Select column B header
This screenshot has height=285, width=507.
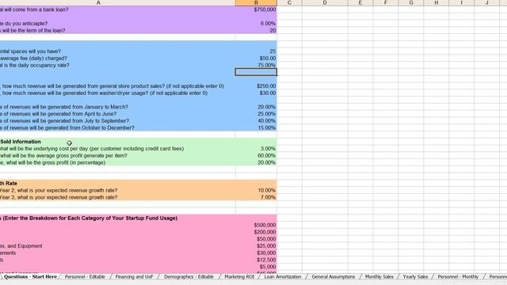(256, 2)
